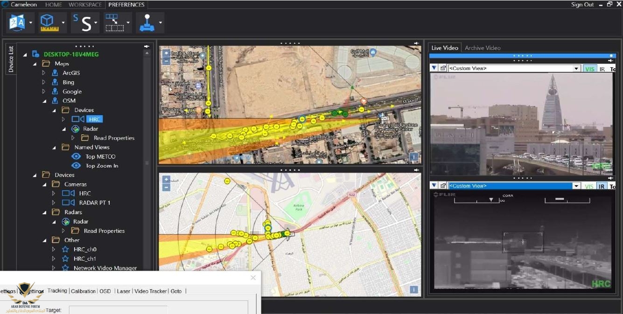Viewport: 623px width, 314px height.
Task: Select the PREFERENCES tab
Action: click(126, 5)
